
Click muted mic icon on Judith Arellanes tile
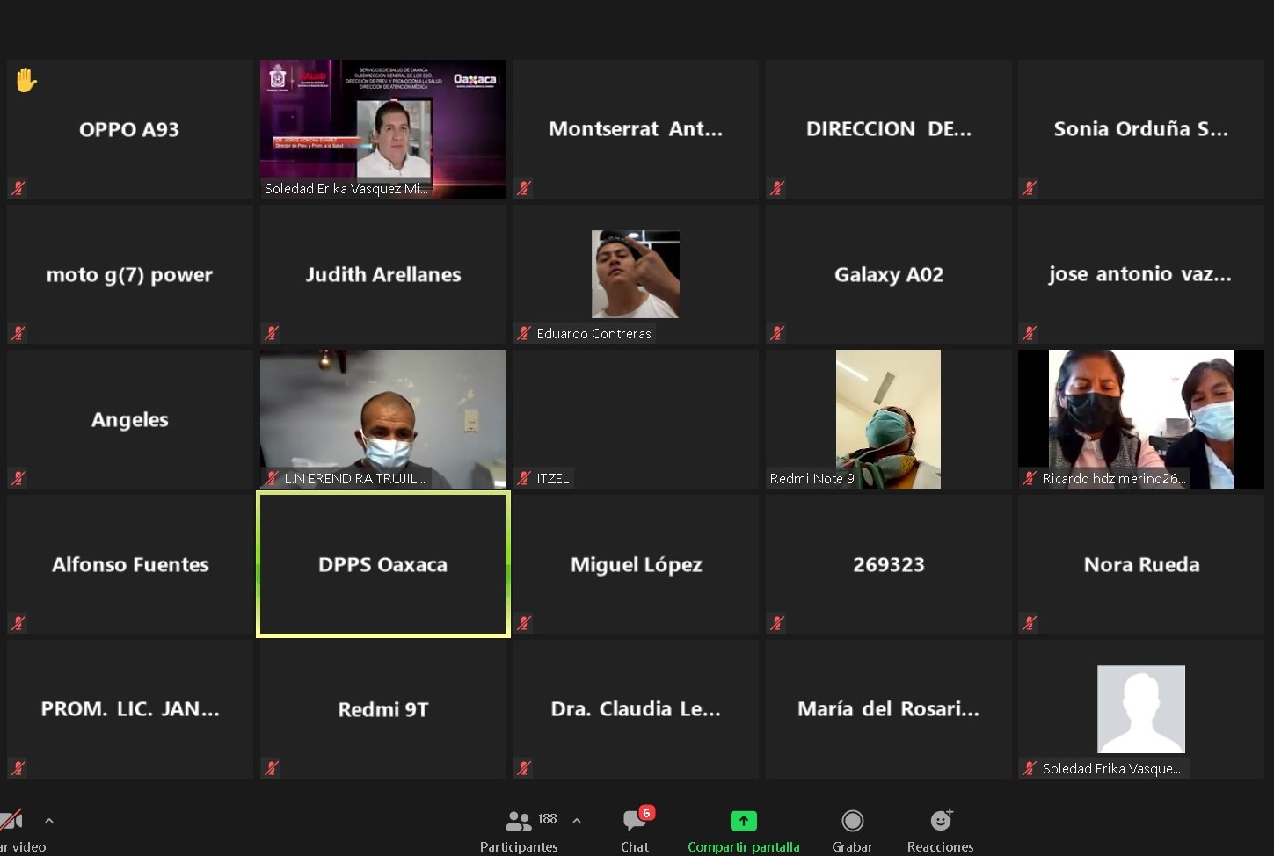[x=272, y=333]
